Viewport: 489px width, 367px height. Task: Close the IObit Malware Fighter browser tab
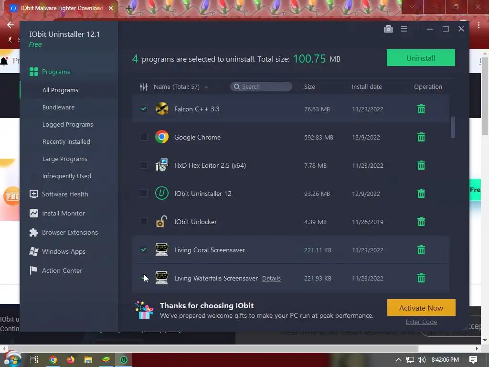[111, 8]
